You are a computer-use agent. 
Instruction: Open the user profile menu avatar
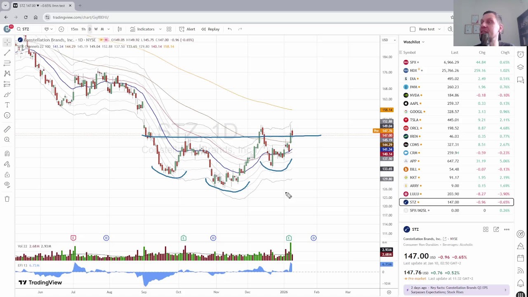click(x=7, y=29)
